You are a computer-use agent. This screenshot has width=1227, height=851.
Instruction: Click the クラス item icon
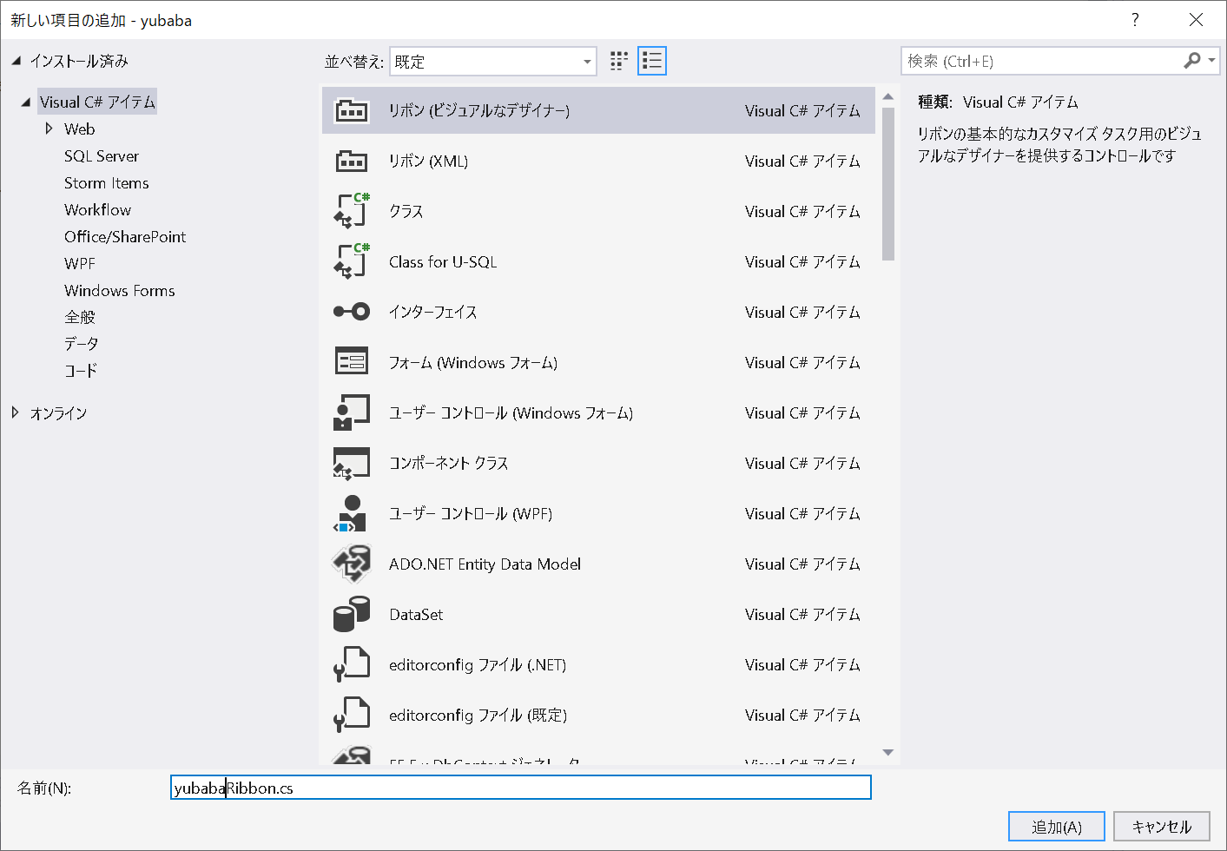pos(352,211)
